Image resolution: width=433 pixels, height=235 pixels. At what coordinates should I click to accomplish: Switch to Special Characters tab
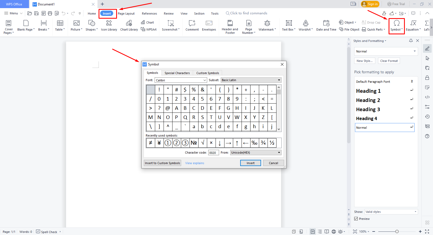pos(177,73)
